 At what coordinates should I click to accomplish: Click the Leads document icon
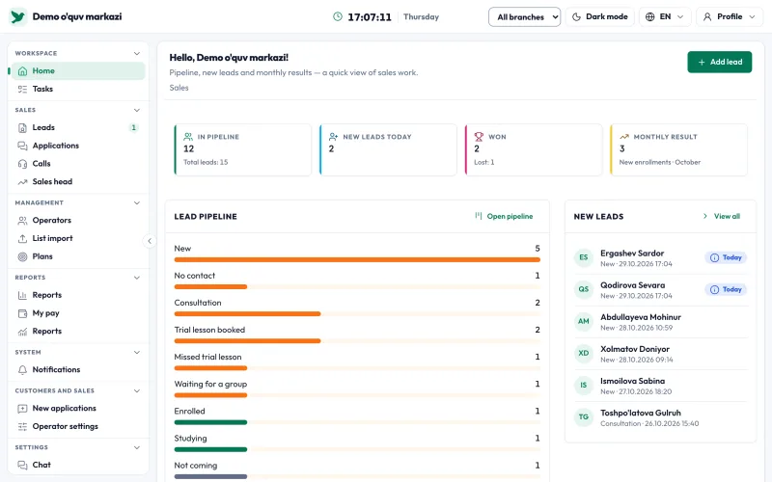coord(22,128)
